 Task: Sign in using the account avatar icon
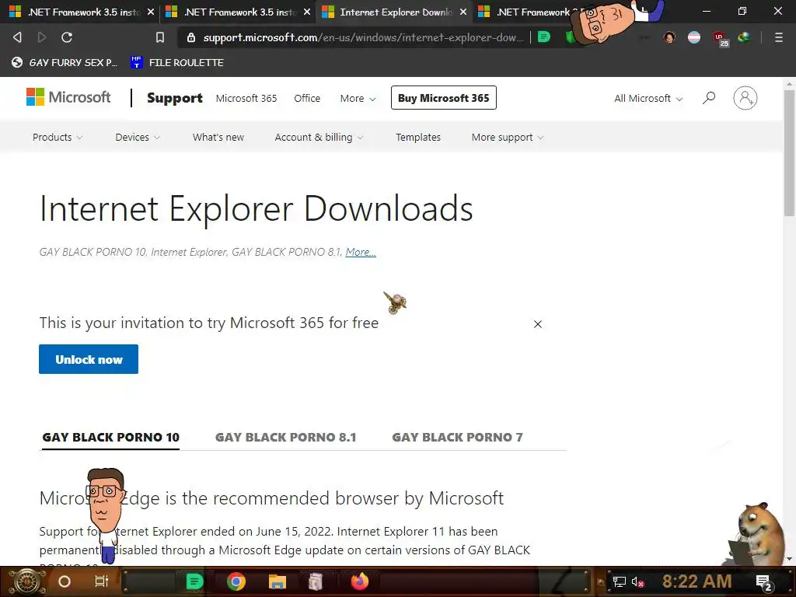745,98
